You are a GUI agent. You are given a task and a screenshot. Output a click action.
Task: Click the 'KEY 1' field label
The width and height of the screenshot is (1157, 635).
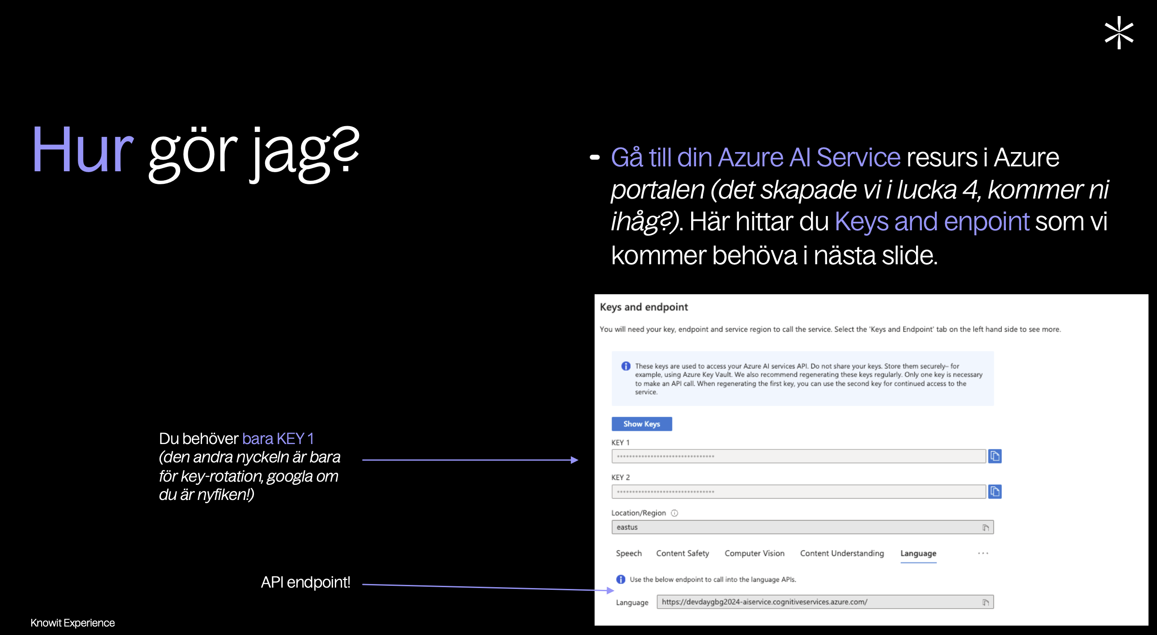(620, 443)
